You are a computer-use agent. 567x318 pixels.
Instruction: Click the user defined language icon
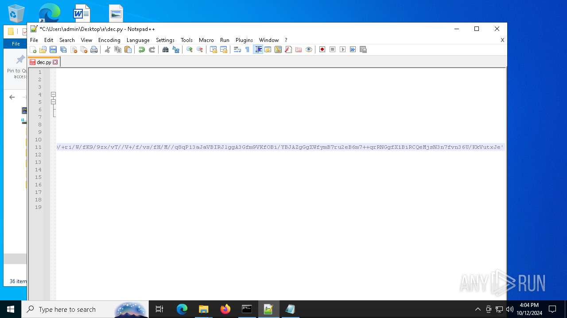coord(268,49)
